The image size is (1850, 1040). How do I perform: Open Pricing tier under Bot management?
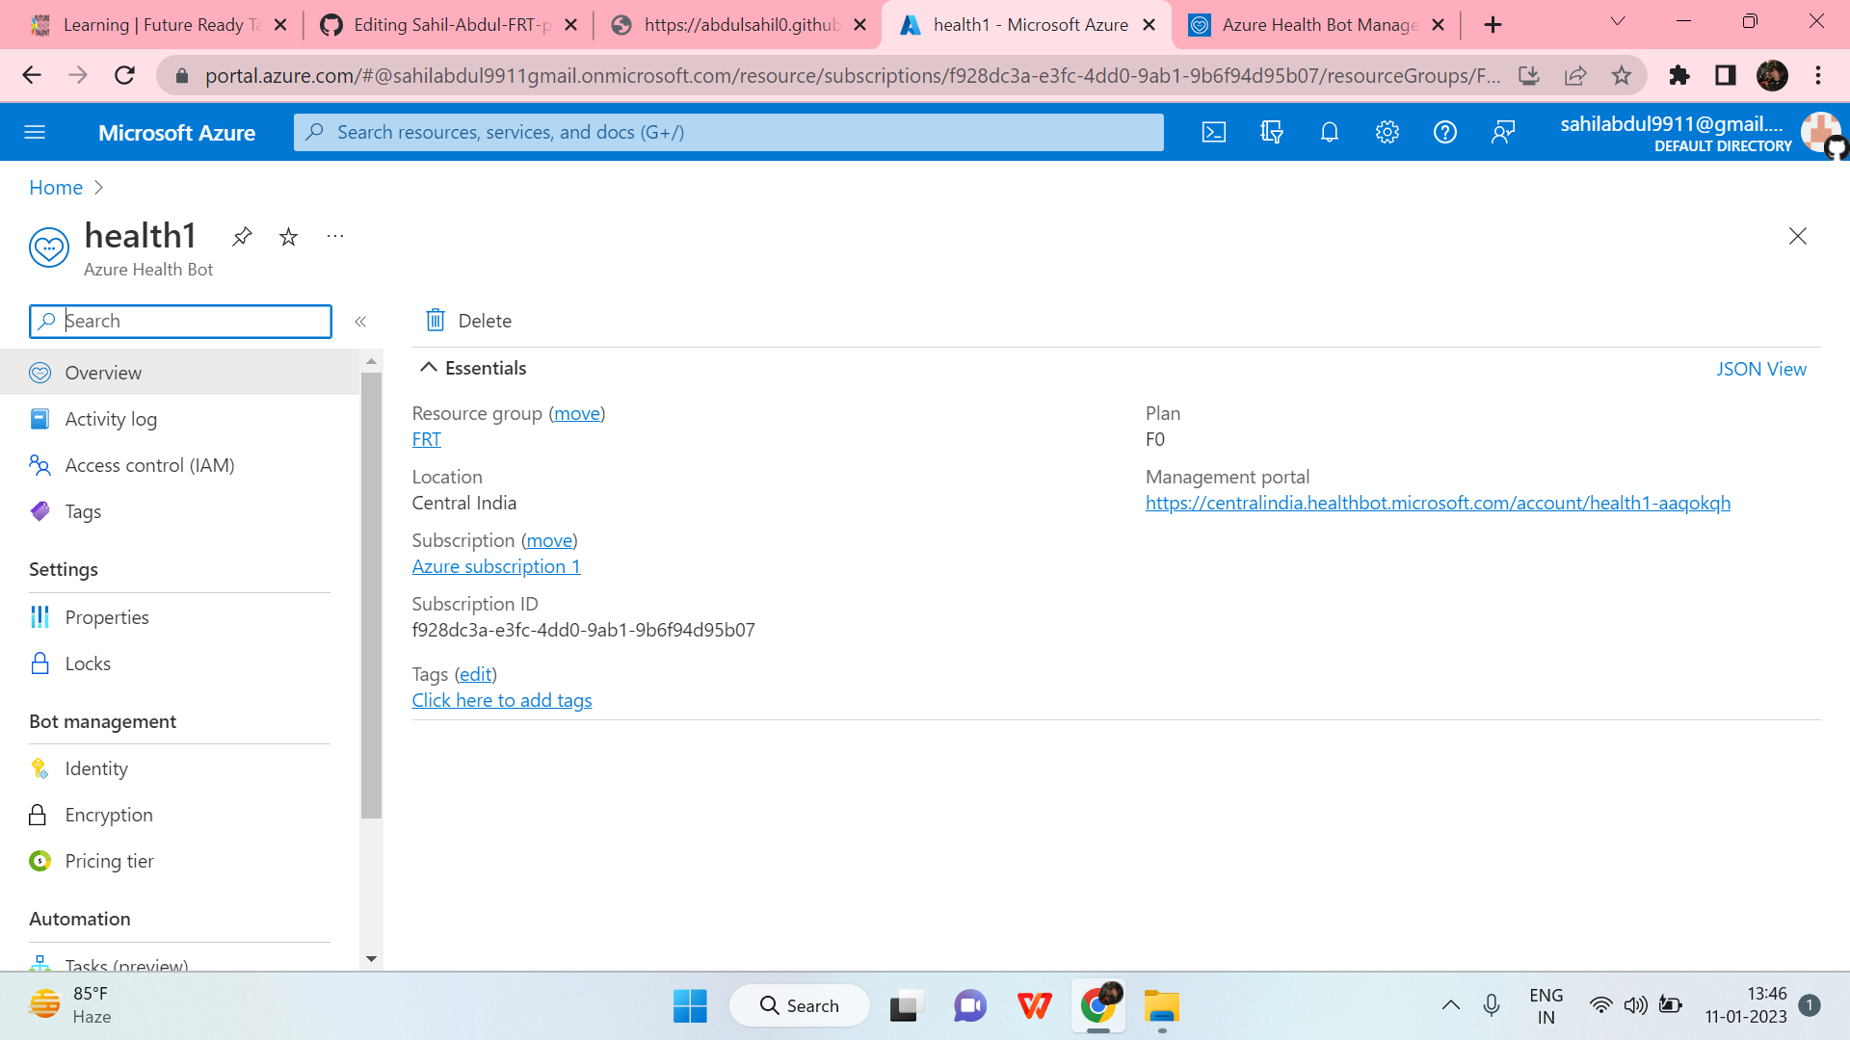109,860
